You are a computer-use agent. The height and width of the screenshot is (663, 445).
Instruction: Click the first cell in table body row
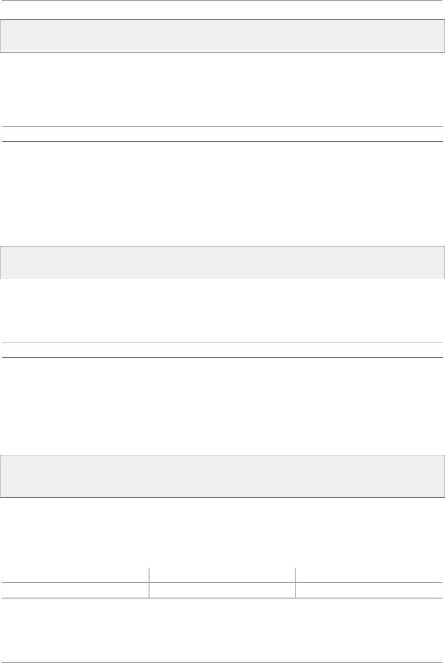point(75,590)
